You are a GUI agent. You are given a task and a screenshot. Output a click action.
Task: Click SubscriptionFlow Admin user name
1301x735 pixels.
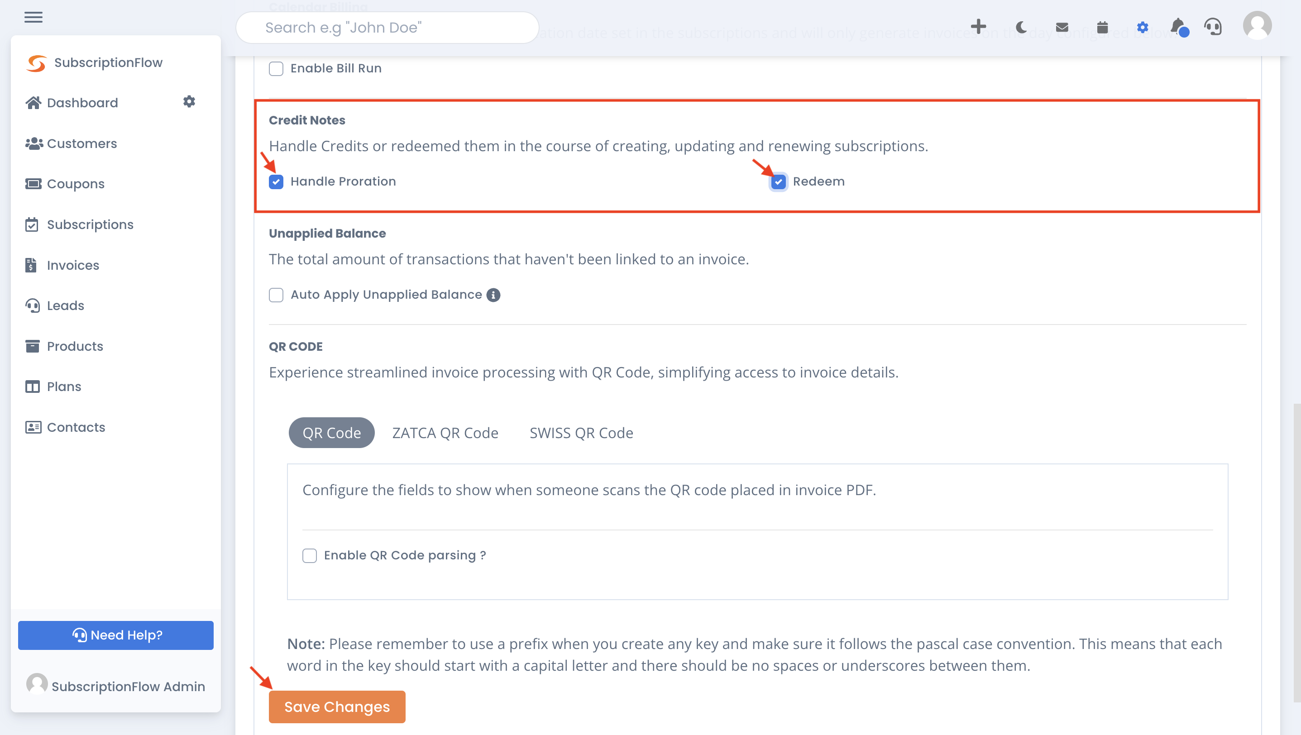click(x=128, y=687)
